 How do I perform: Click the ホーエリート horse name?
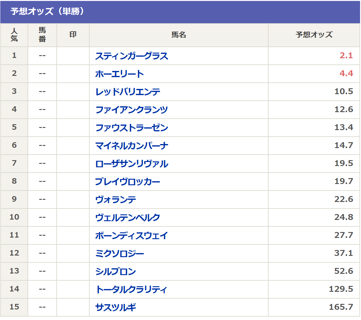119,74
